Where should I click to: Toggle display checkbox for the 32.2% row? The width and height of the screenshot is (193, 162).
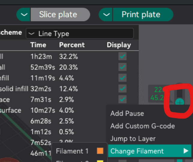[122, 56]
